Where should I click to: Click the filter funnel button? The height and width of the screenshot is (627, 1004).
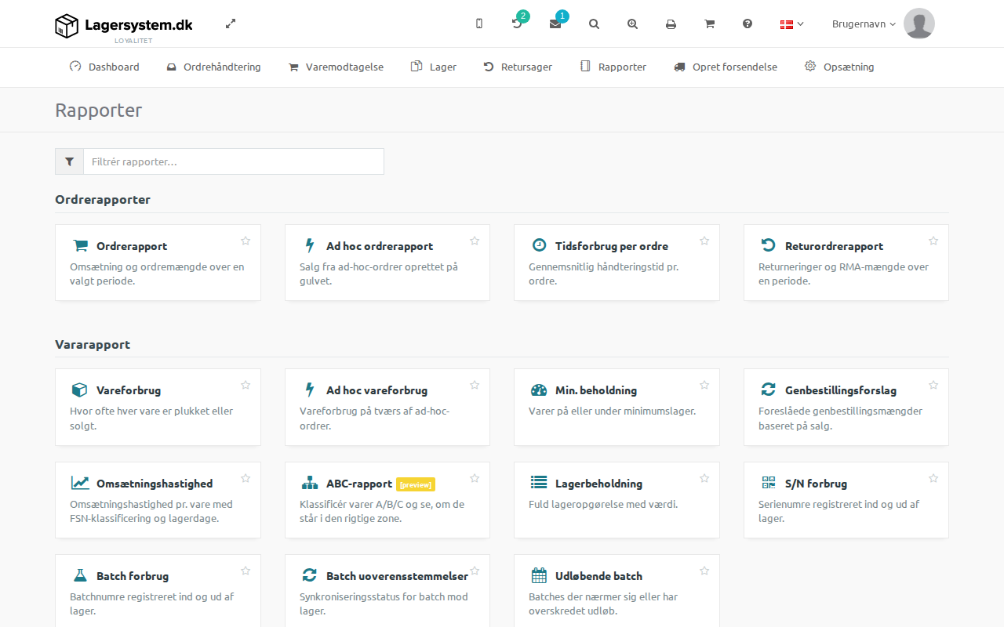click(x=69, y=161)
